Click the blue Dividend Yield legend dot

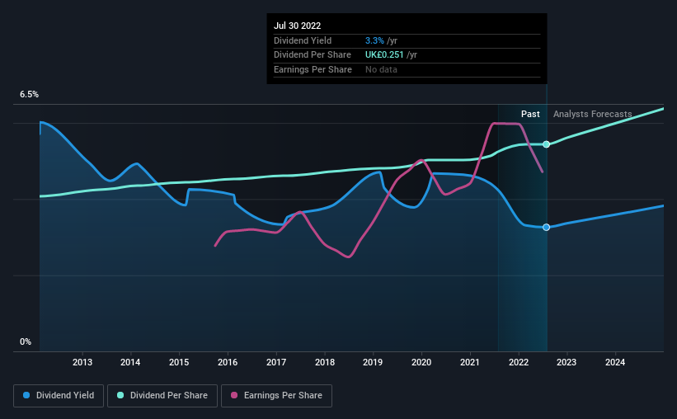tap(26, 395)
